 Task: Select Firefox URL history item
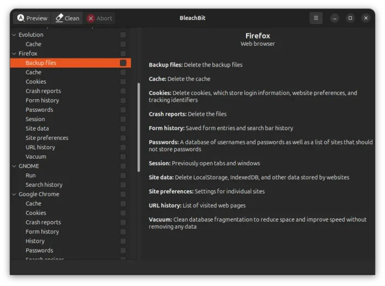click(40, 147)
